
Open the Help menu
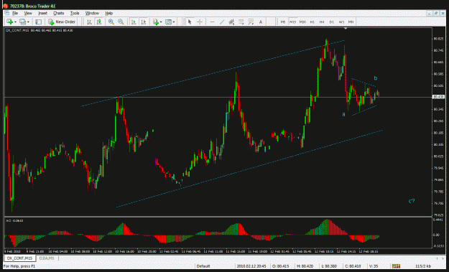point(108,13)
